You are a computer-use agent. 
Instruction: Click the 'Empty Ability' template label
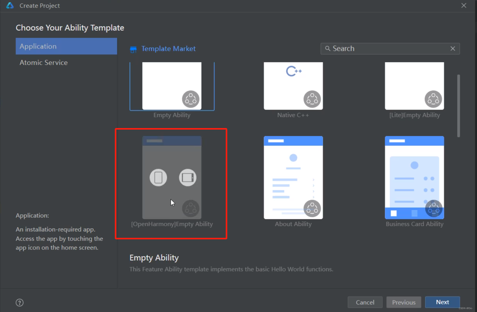click(172, 115)
